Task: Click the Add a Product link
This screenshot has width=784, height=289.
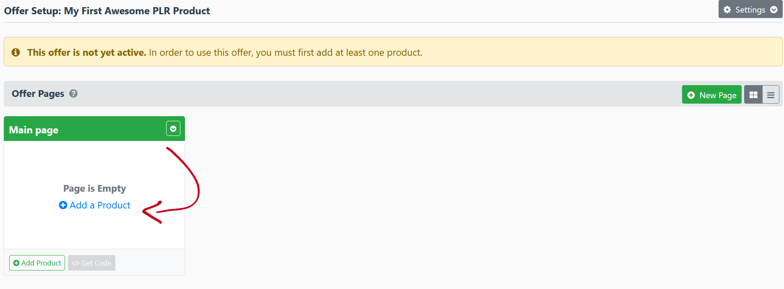Action: click(x=100, y=205)
